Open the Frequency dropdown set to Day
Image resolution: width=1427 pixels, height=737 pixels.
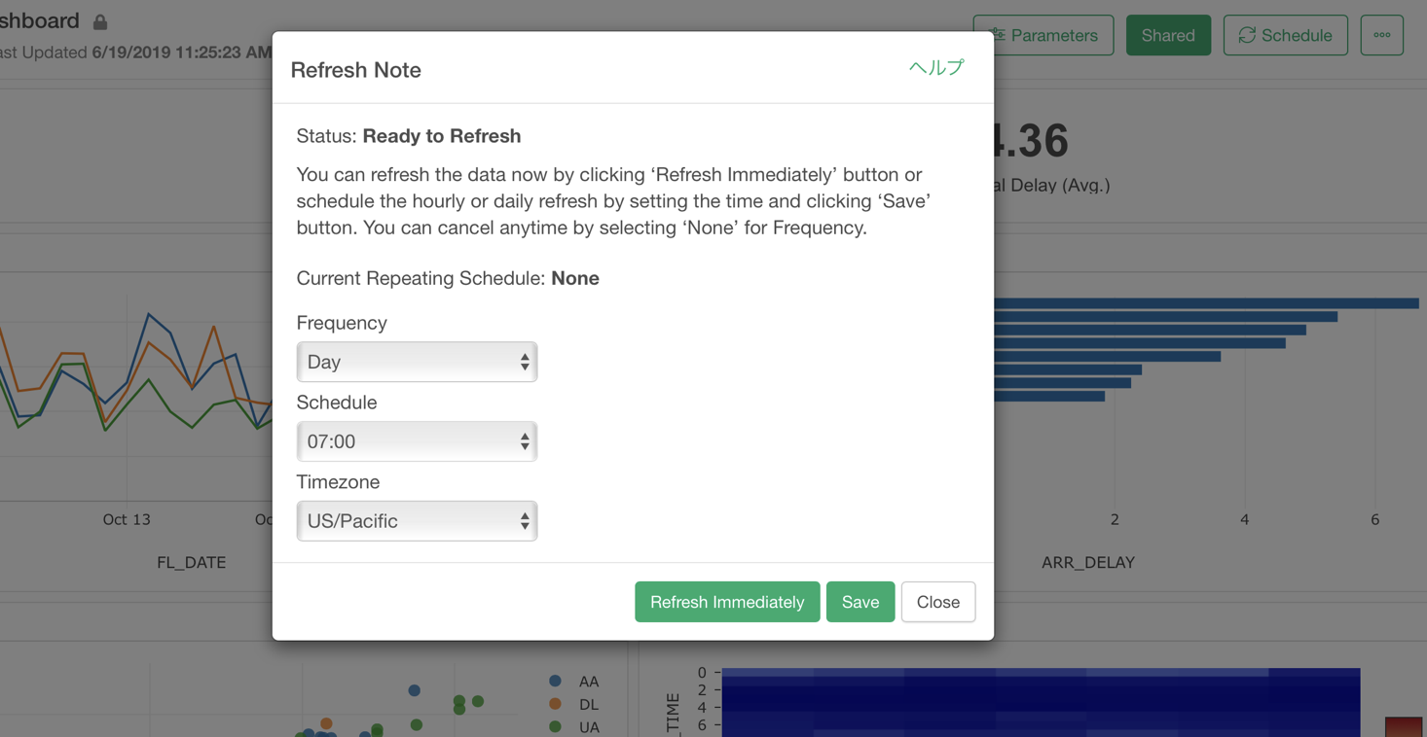417,362
